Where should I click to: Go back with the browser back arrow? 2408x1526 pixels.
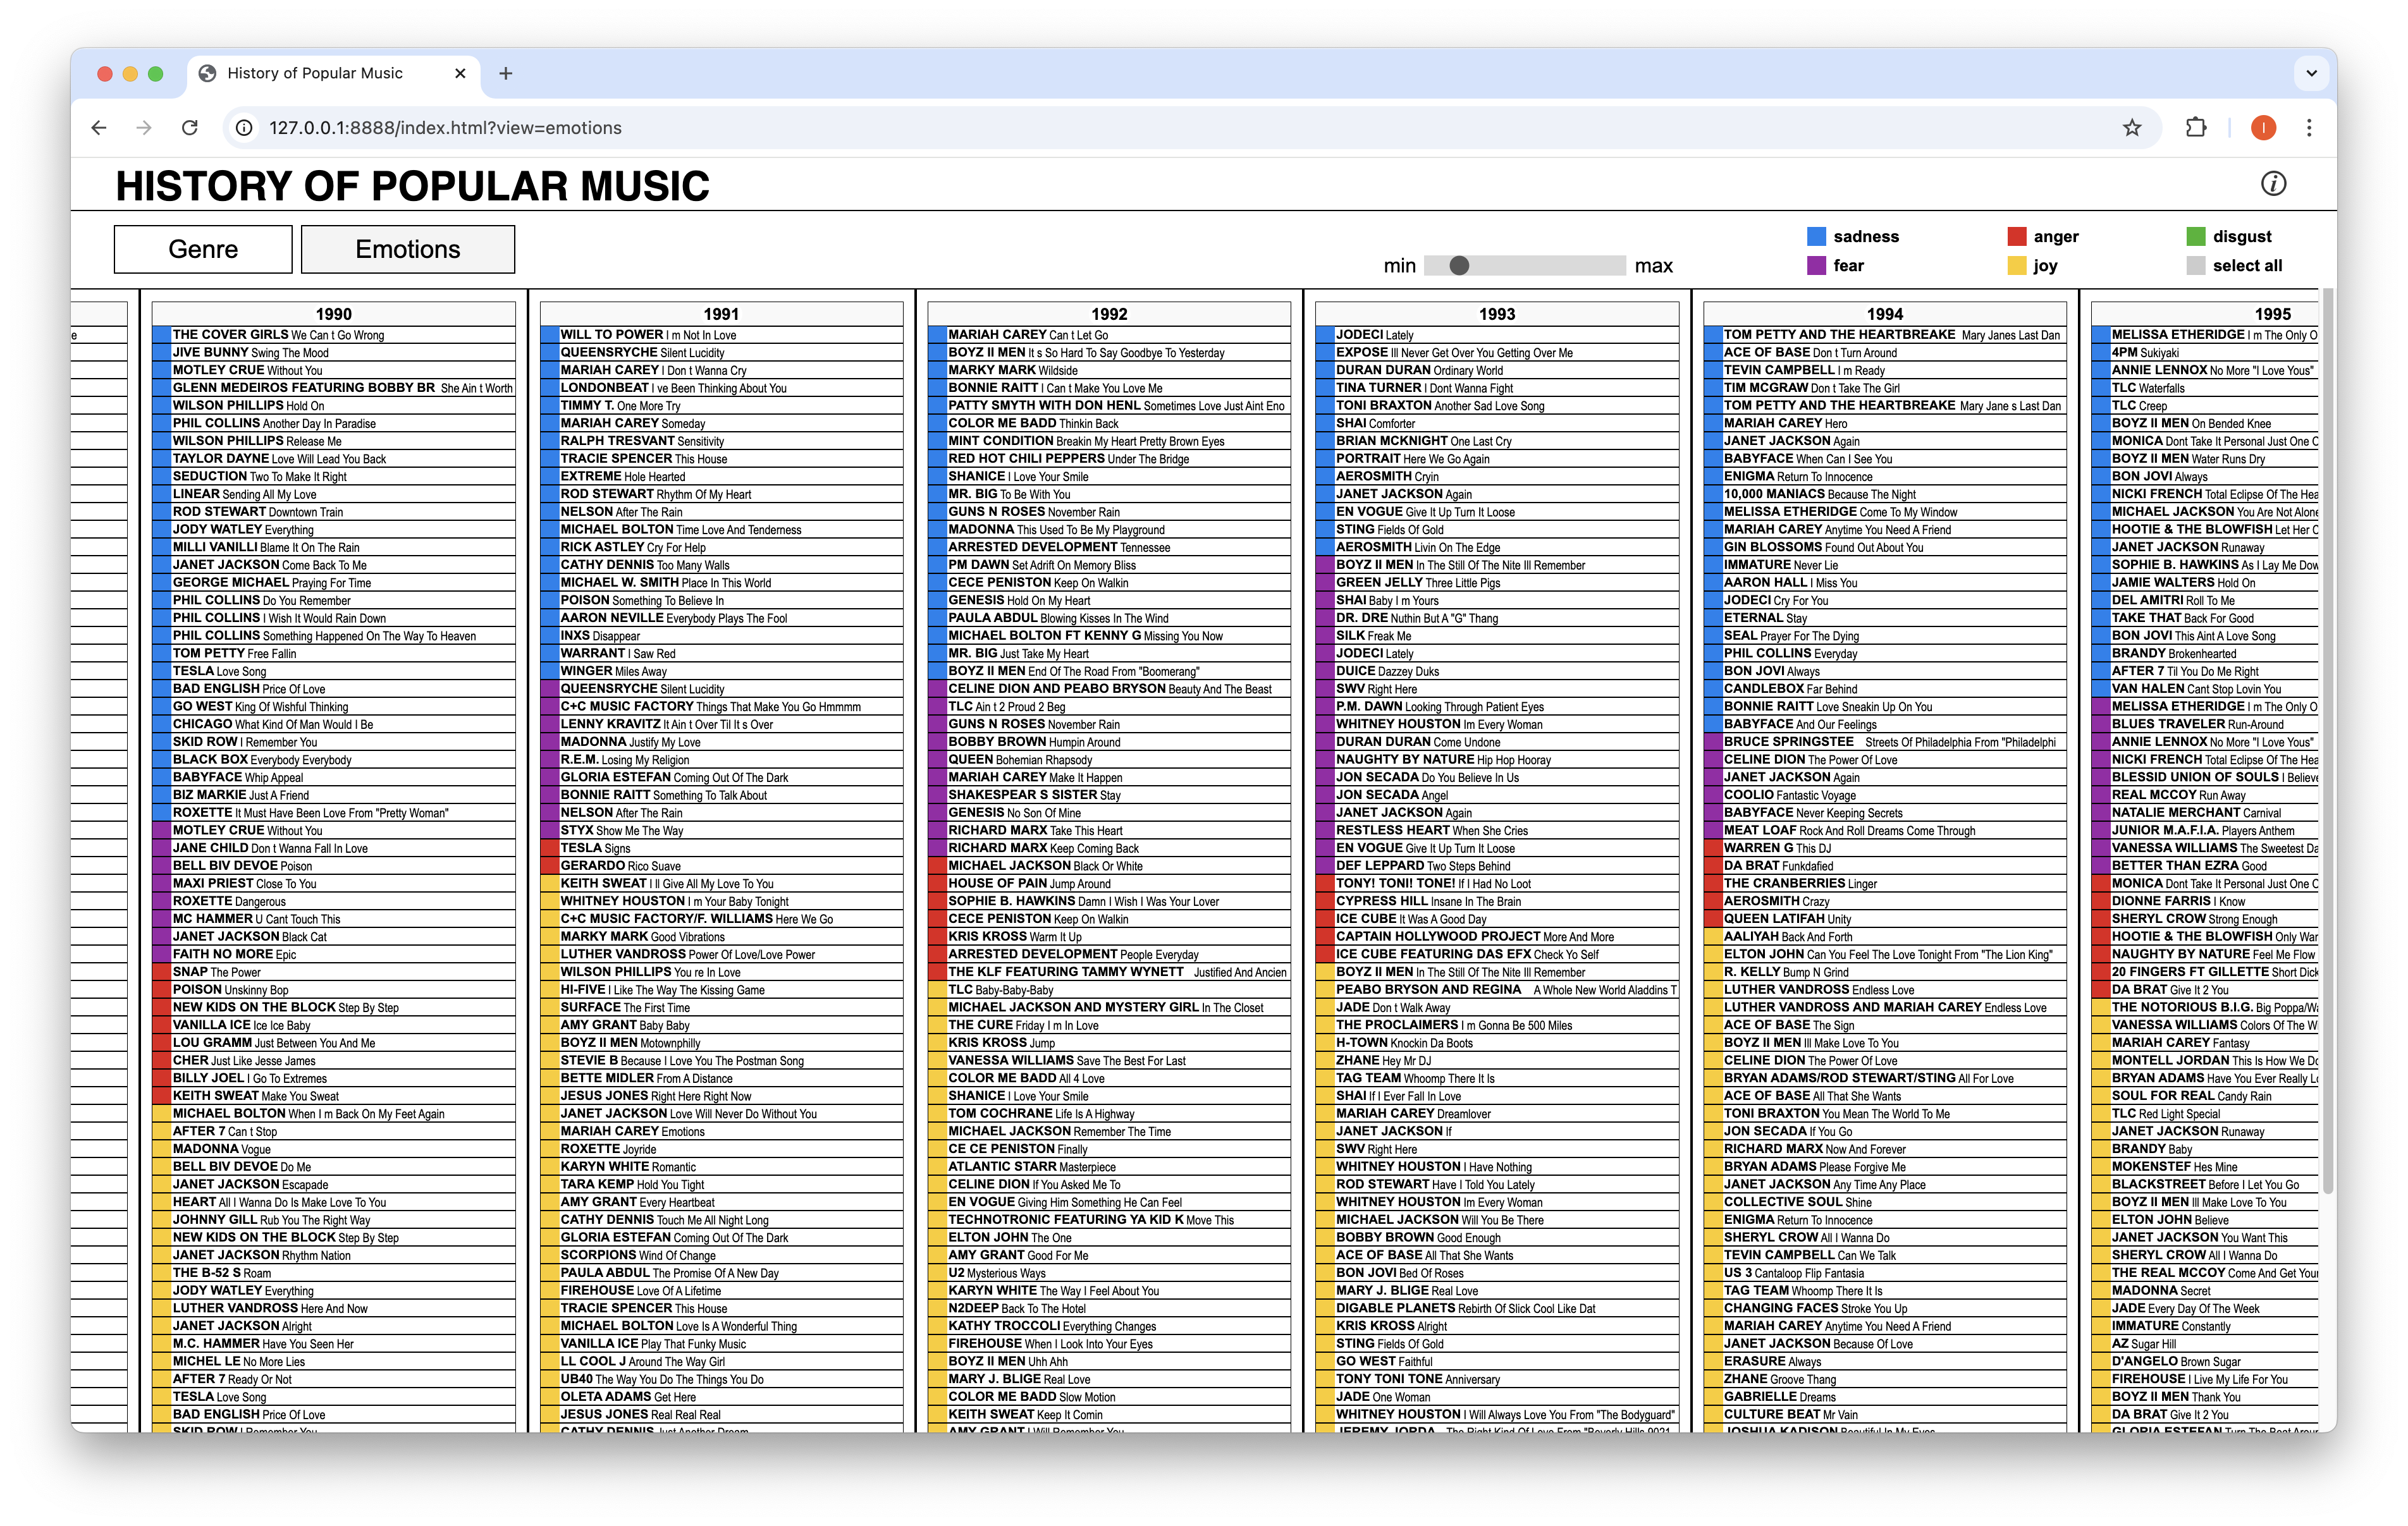pyautogui.click(x=98, y=128)
